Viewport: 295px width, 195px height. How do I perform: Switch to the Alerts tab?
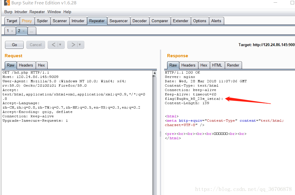pyautogui.click(x=216, y=21)
